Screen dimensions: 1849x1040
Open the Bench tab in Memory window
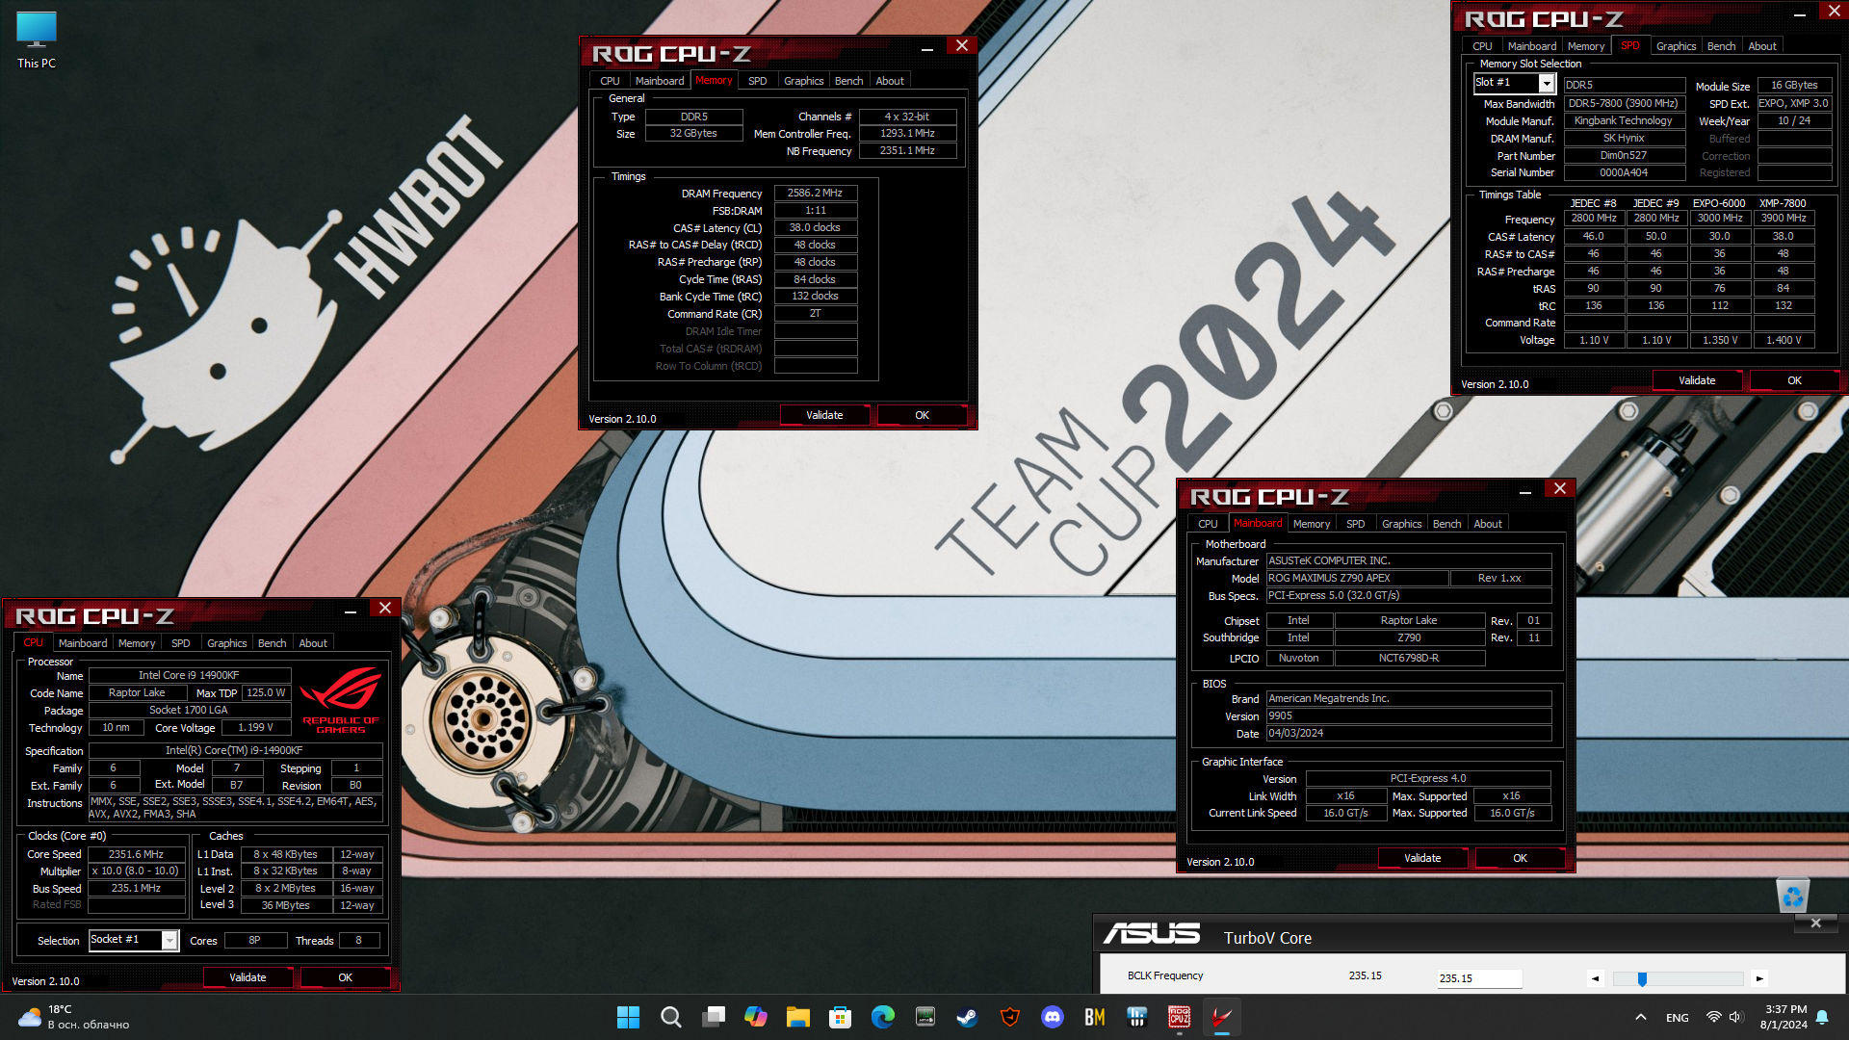(848, 81)
